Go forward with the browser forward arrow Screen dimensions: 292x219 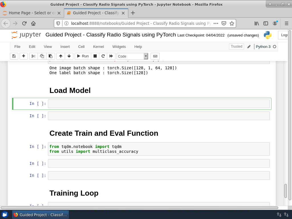(15, 23)
